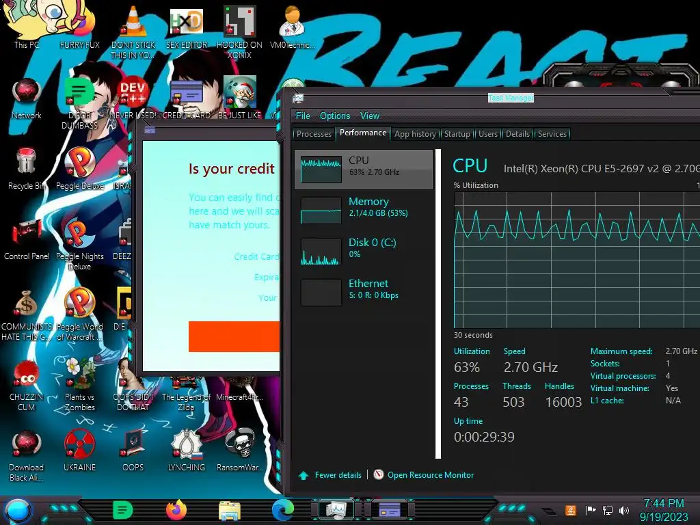Launch Peggle Nights Deluxe shortcut
Image resolution: width=700 pixels, height=525 pixels.
80,244
